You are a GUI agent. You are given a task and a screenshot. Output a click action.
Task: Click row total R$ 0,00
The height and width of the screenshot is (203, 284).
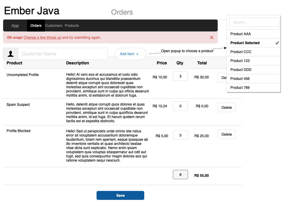pyautogui.click(x=202, y=106)
